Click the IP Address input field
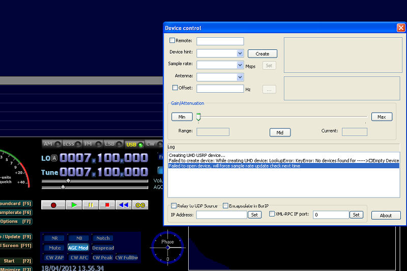The height and width of the screenshot is (271, 407). [x=221, y=214]
